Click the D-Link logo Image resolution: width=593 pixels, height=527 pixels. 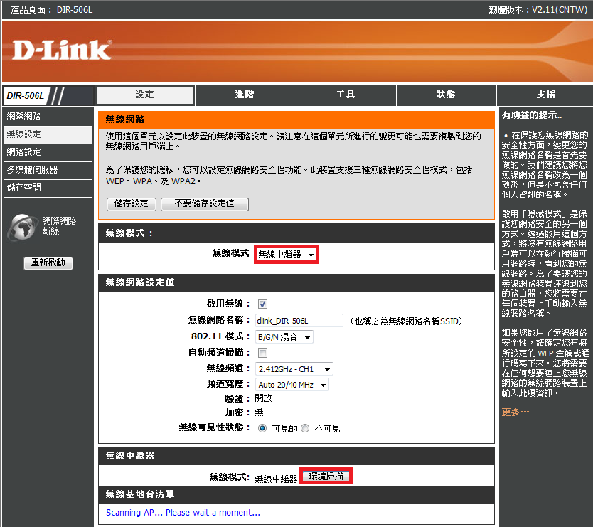click(x=62, y=50)
